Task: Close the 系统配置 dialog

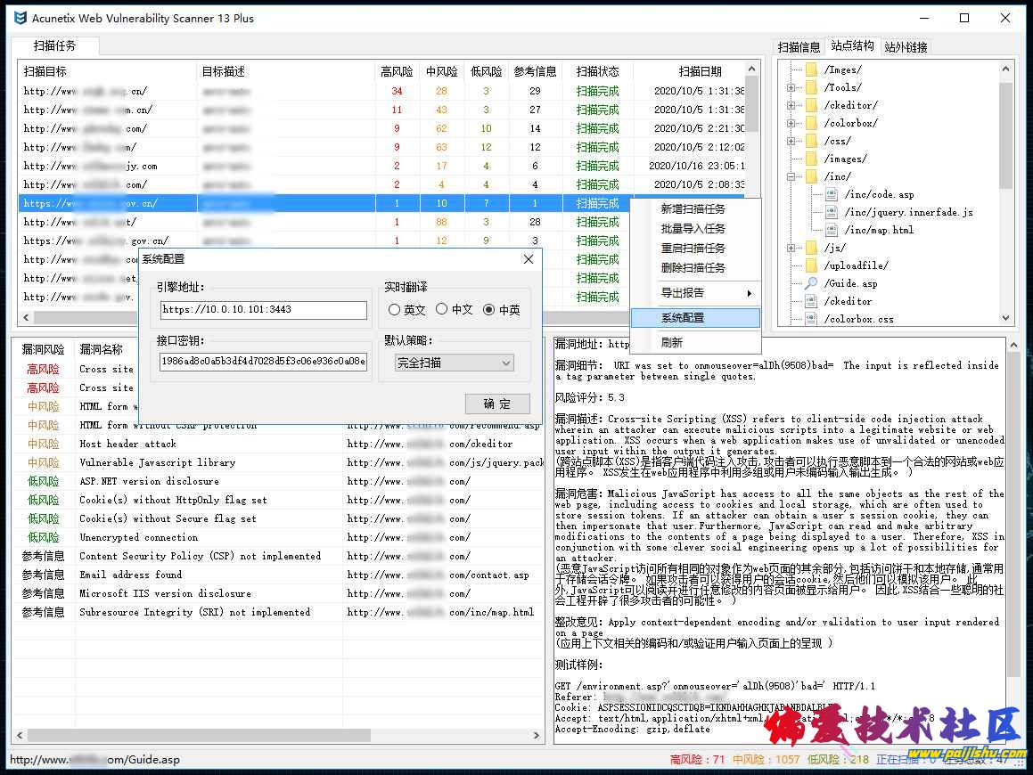Action: coord(528,259)
